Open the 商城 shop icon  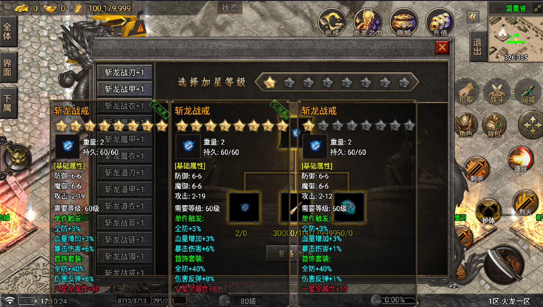(x=403, y=22)
